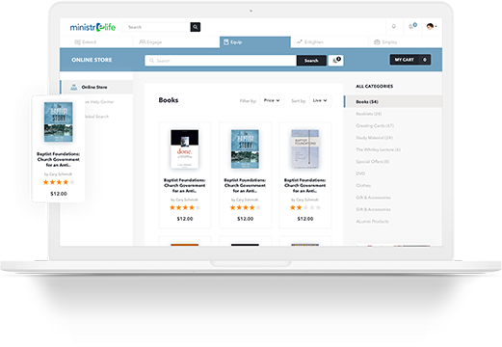
Task: Click the Equip tab icon
Action: click(x=226, y=41)
